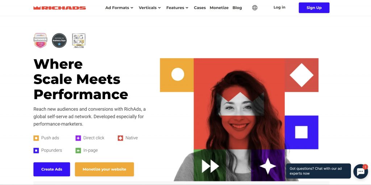
Task: Click the Create Ads button
Action: point(51,169)
